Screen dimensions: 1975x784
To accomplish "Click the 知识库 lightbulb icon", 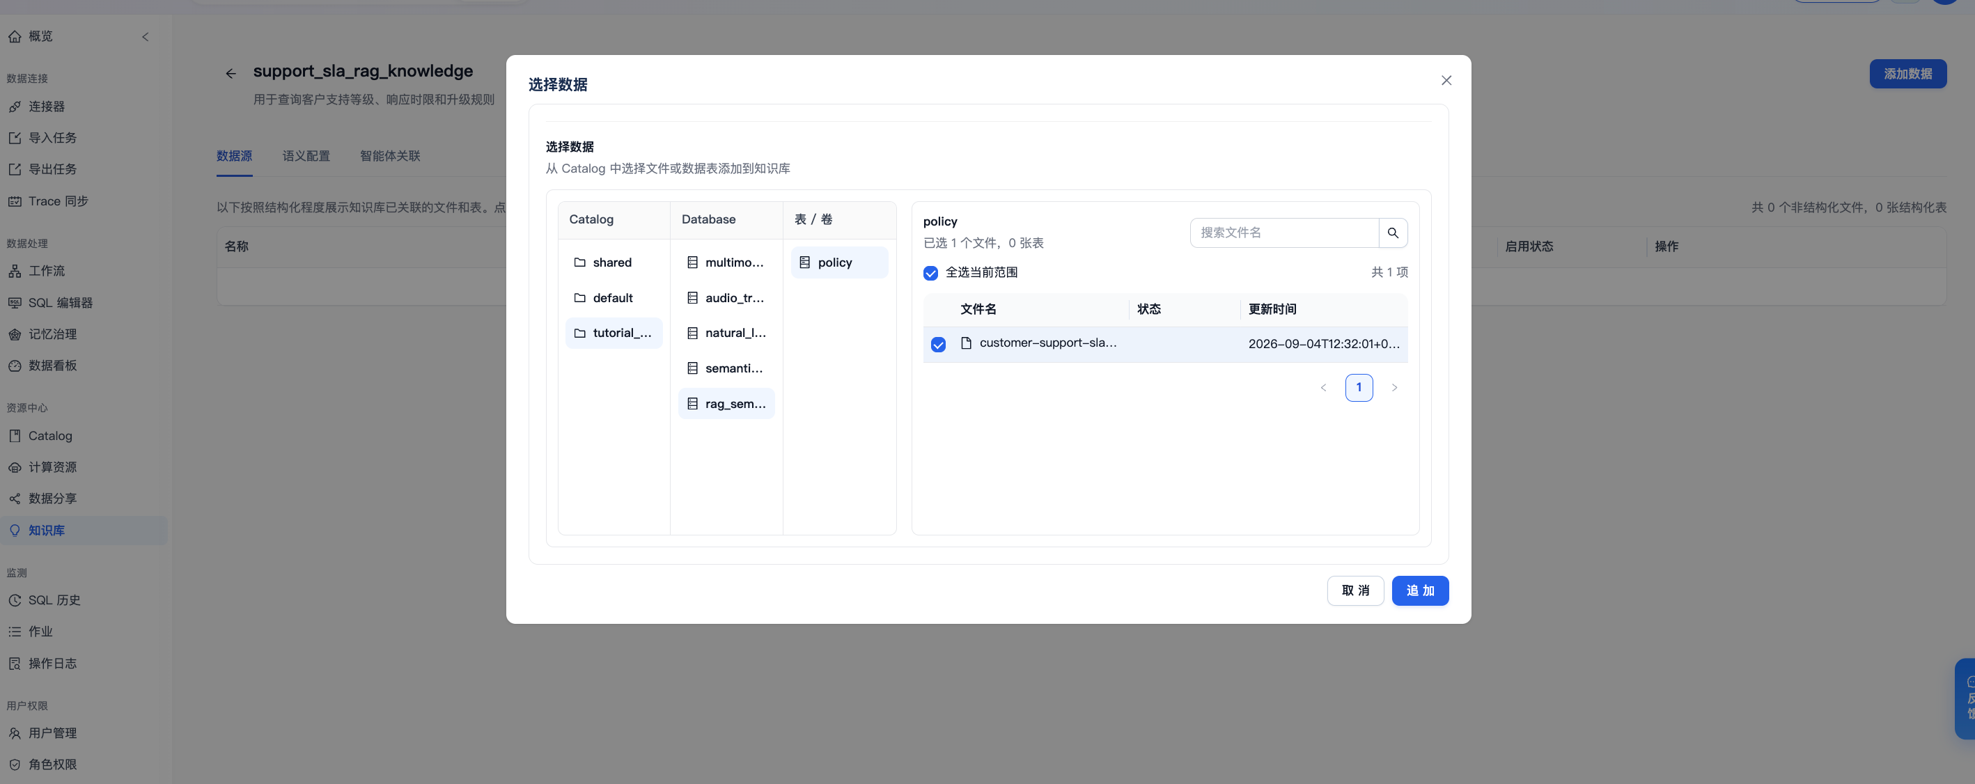I will [x=15, y=531].
